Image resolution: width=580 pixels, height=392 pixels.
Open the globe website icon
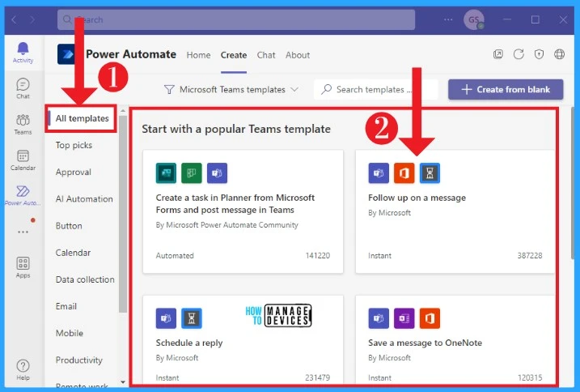pos(559,55)
